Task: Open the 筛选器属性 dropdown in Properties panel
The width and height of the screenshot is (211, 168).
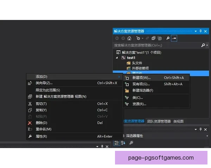Action: pos(207,136)
